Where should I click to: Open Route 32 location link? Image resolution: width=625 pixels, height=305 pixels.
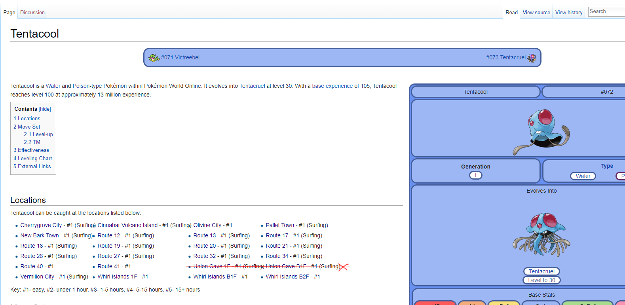tap(205, 256)
